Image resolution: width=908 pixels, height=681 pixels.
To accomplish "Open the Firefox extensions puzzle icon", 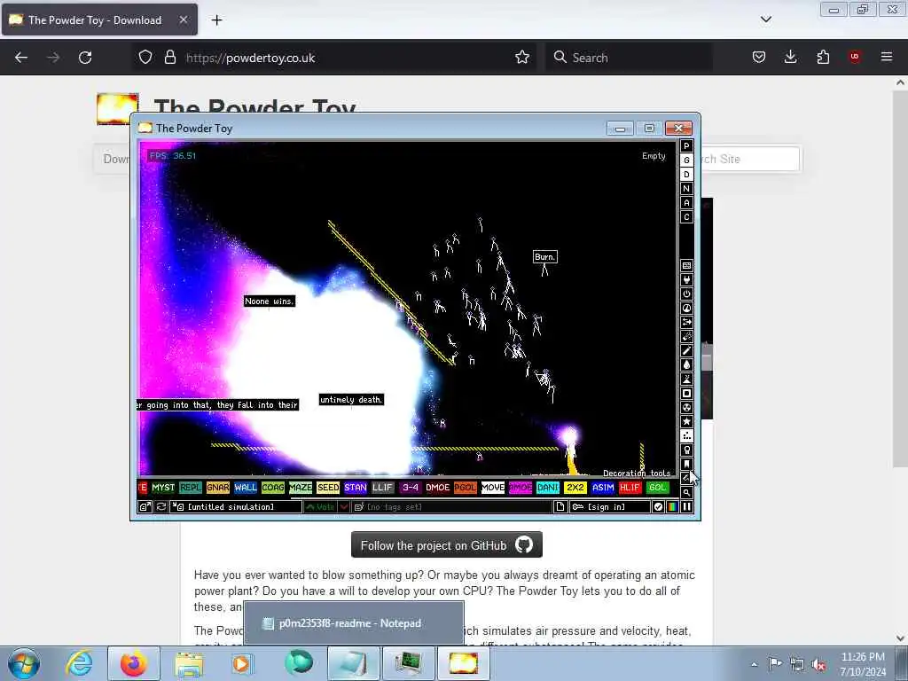I will 823,58.
